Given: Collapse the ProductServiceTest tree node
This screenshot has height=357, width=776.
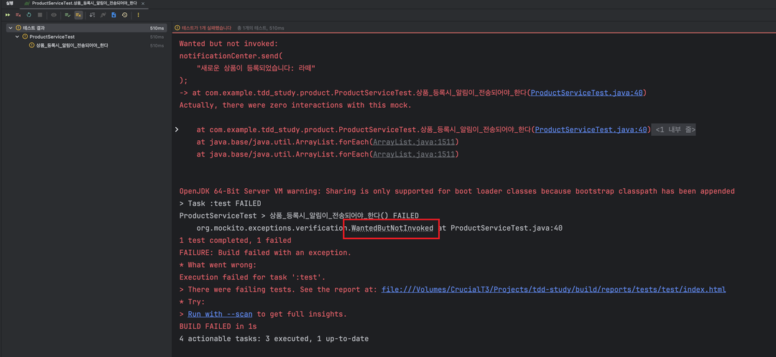Looking at the screenshot, I should pyautogui.click(x=17, y=37).
